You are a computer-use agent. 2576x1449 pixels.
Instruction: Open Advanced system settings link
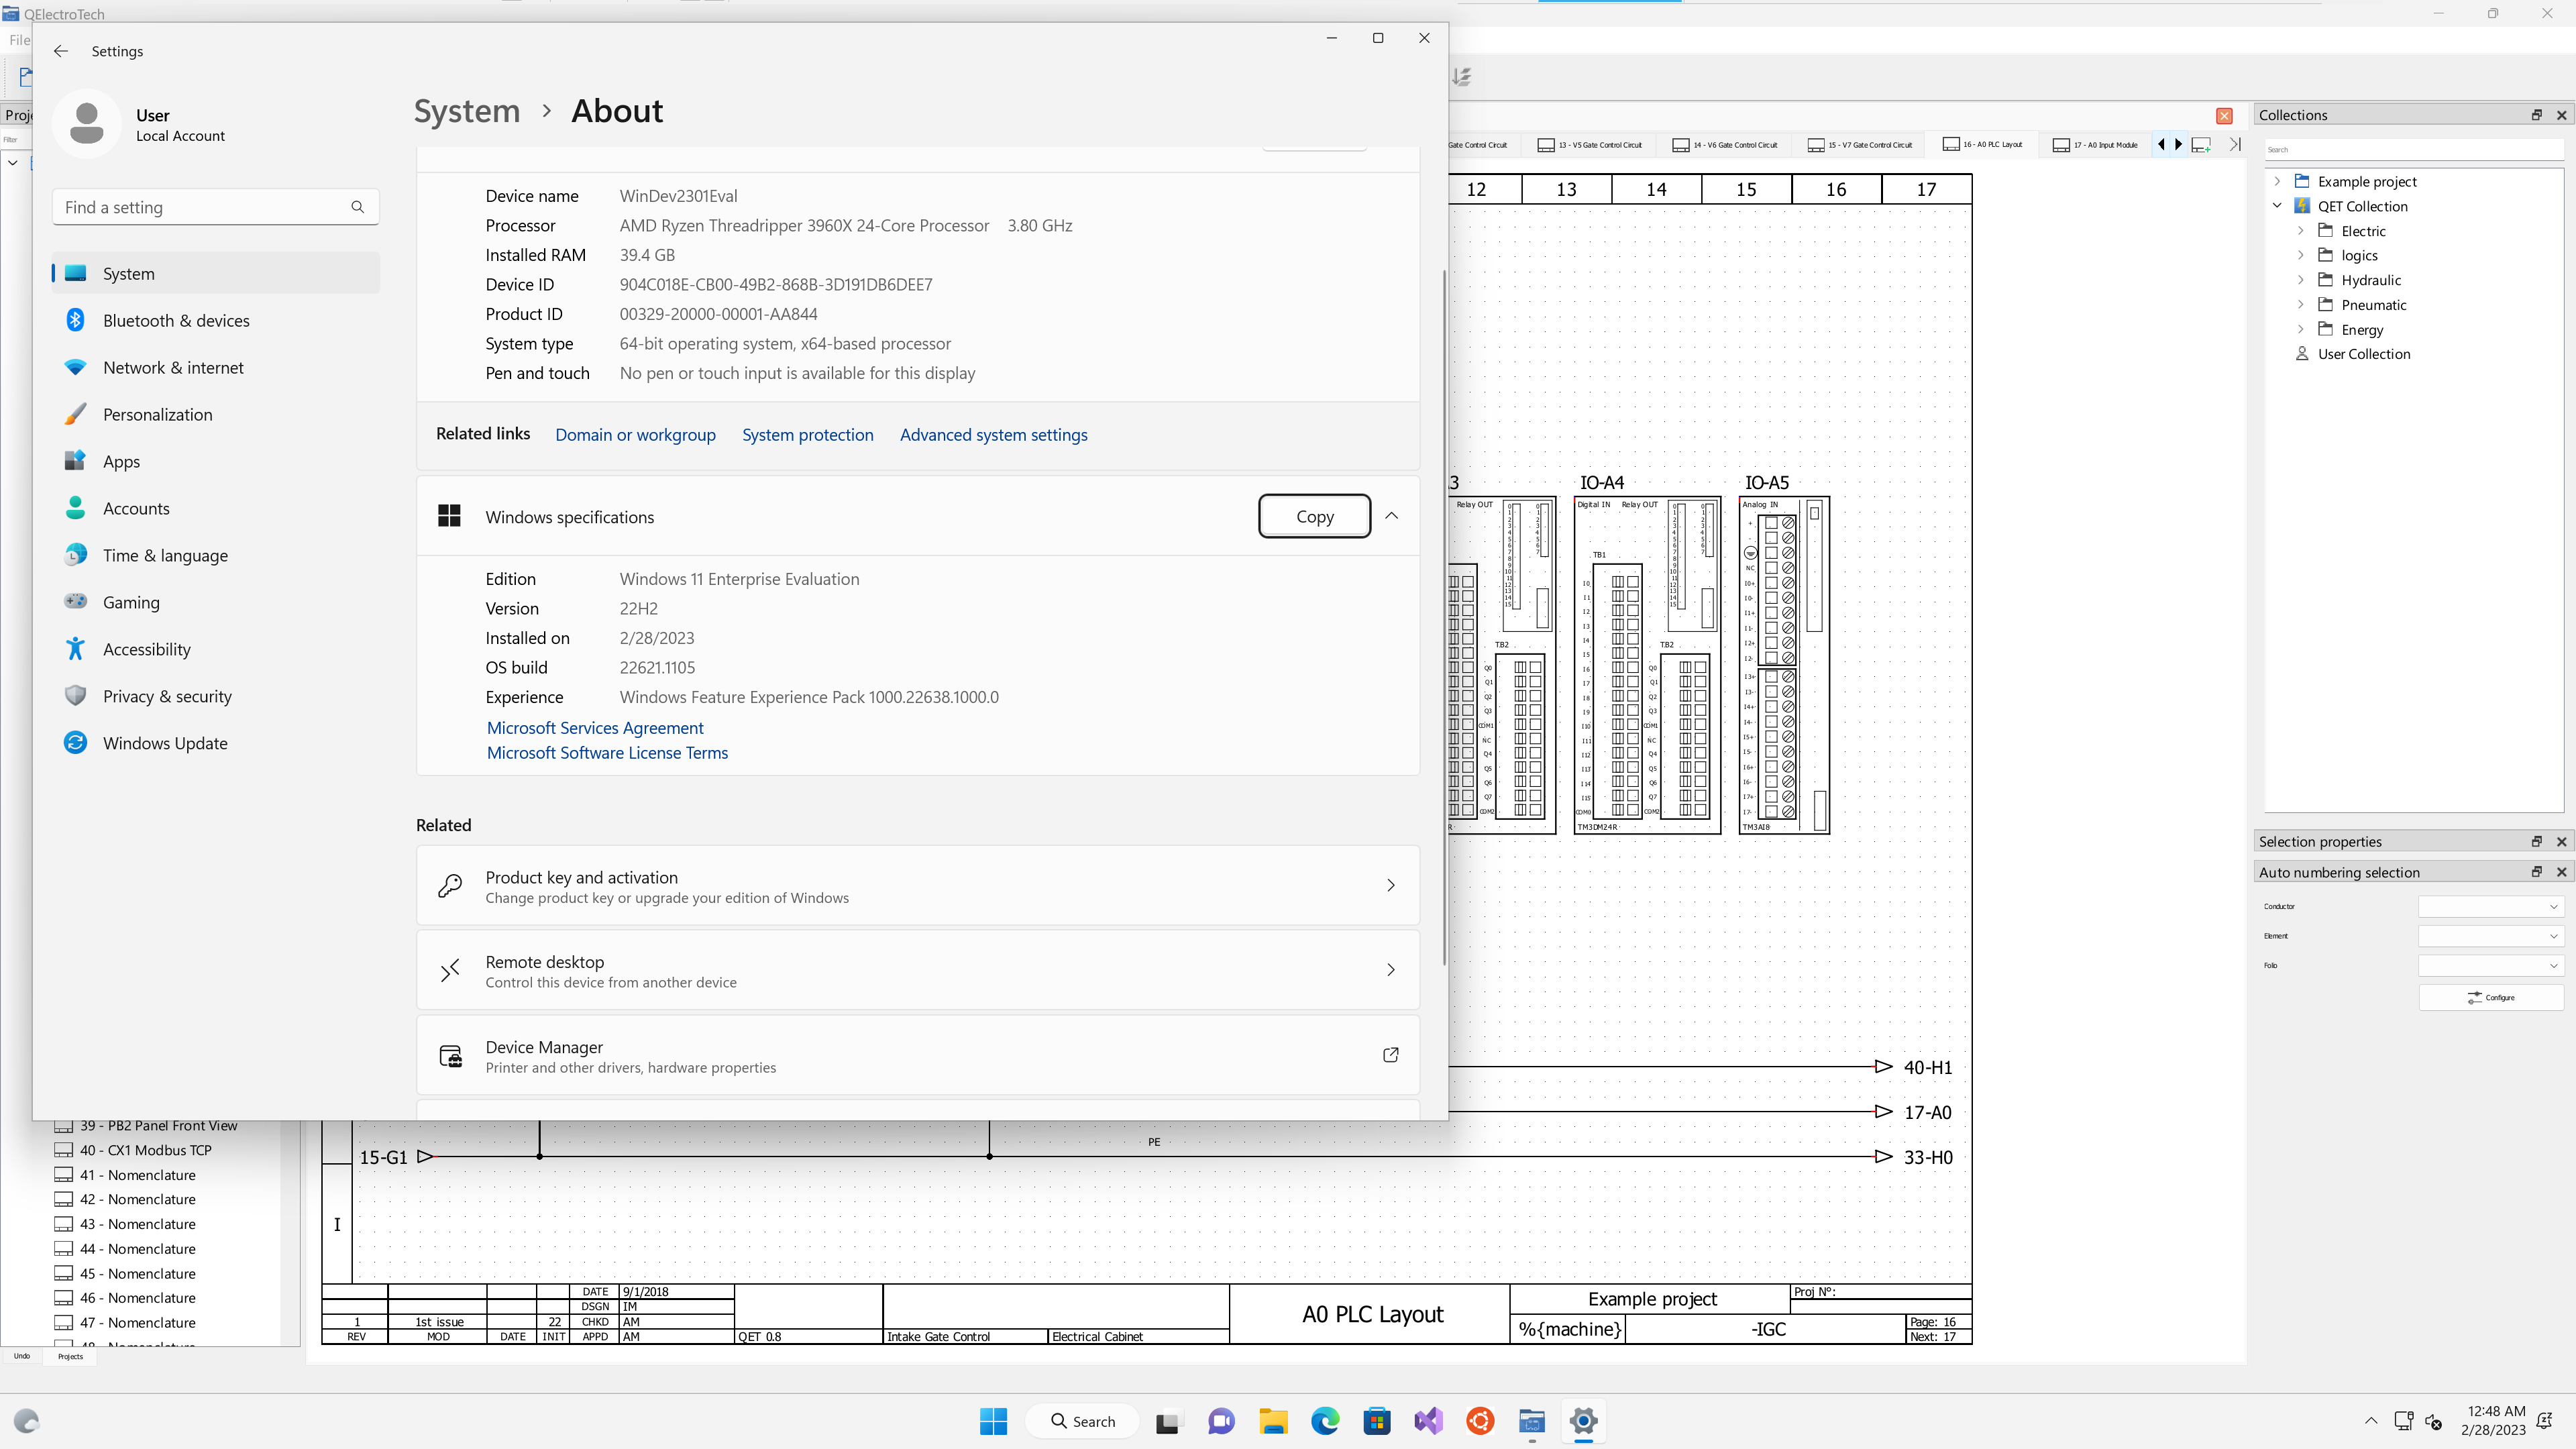pyautogui.click(x=993, y=434)
